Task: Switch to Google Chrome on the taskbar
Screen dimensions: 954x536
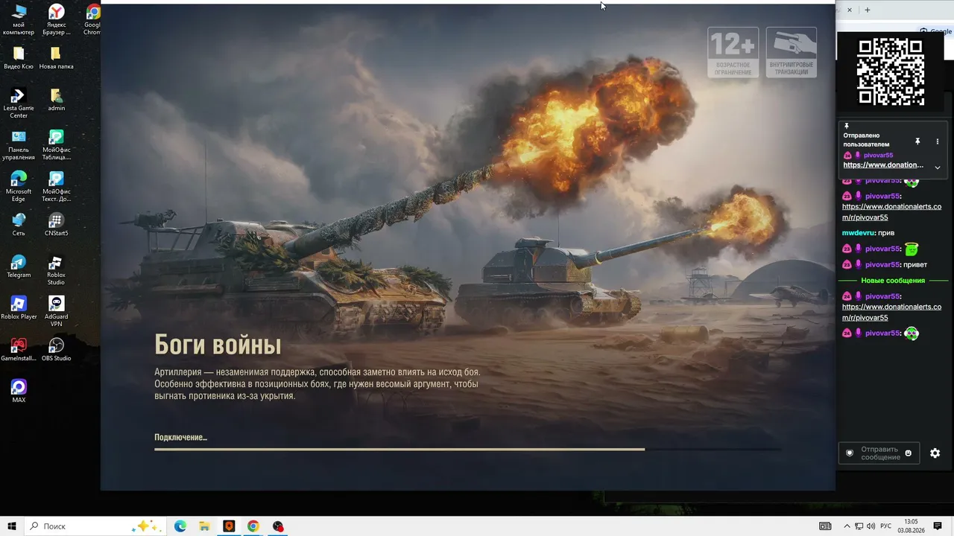Action: 253,526
